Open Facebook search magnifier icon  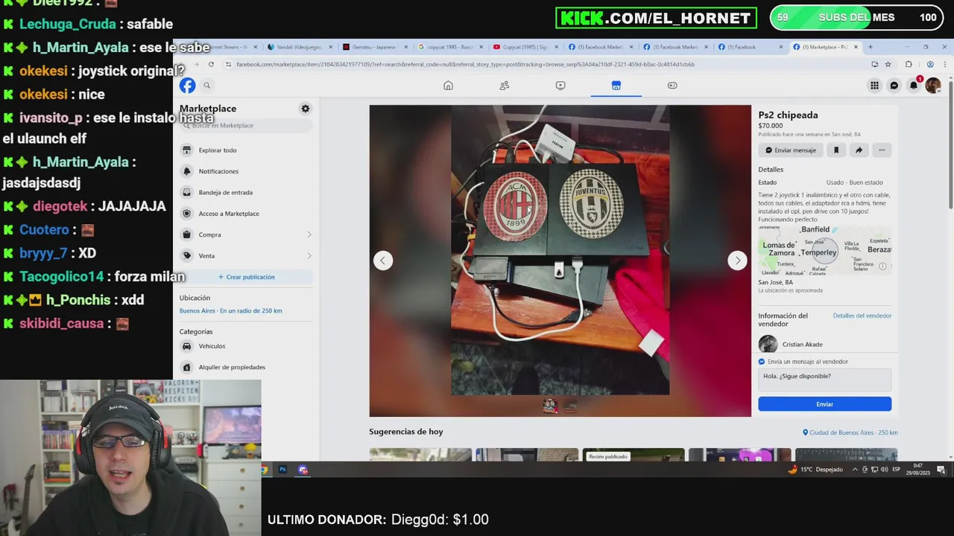click(x=206, y=86)
